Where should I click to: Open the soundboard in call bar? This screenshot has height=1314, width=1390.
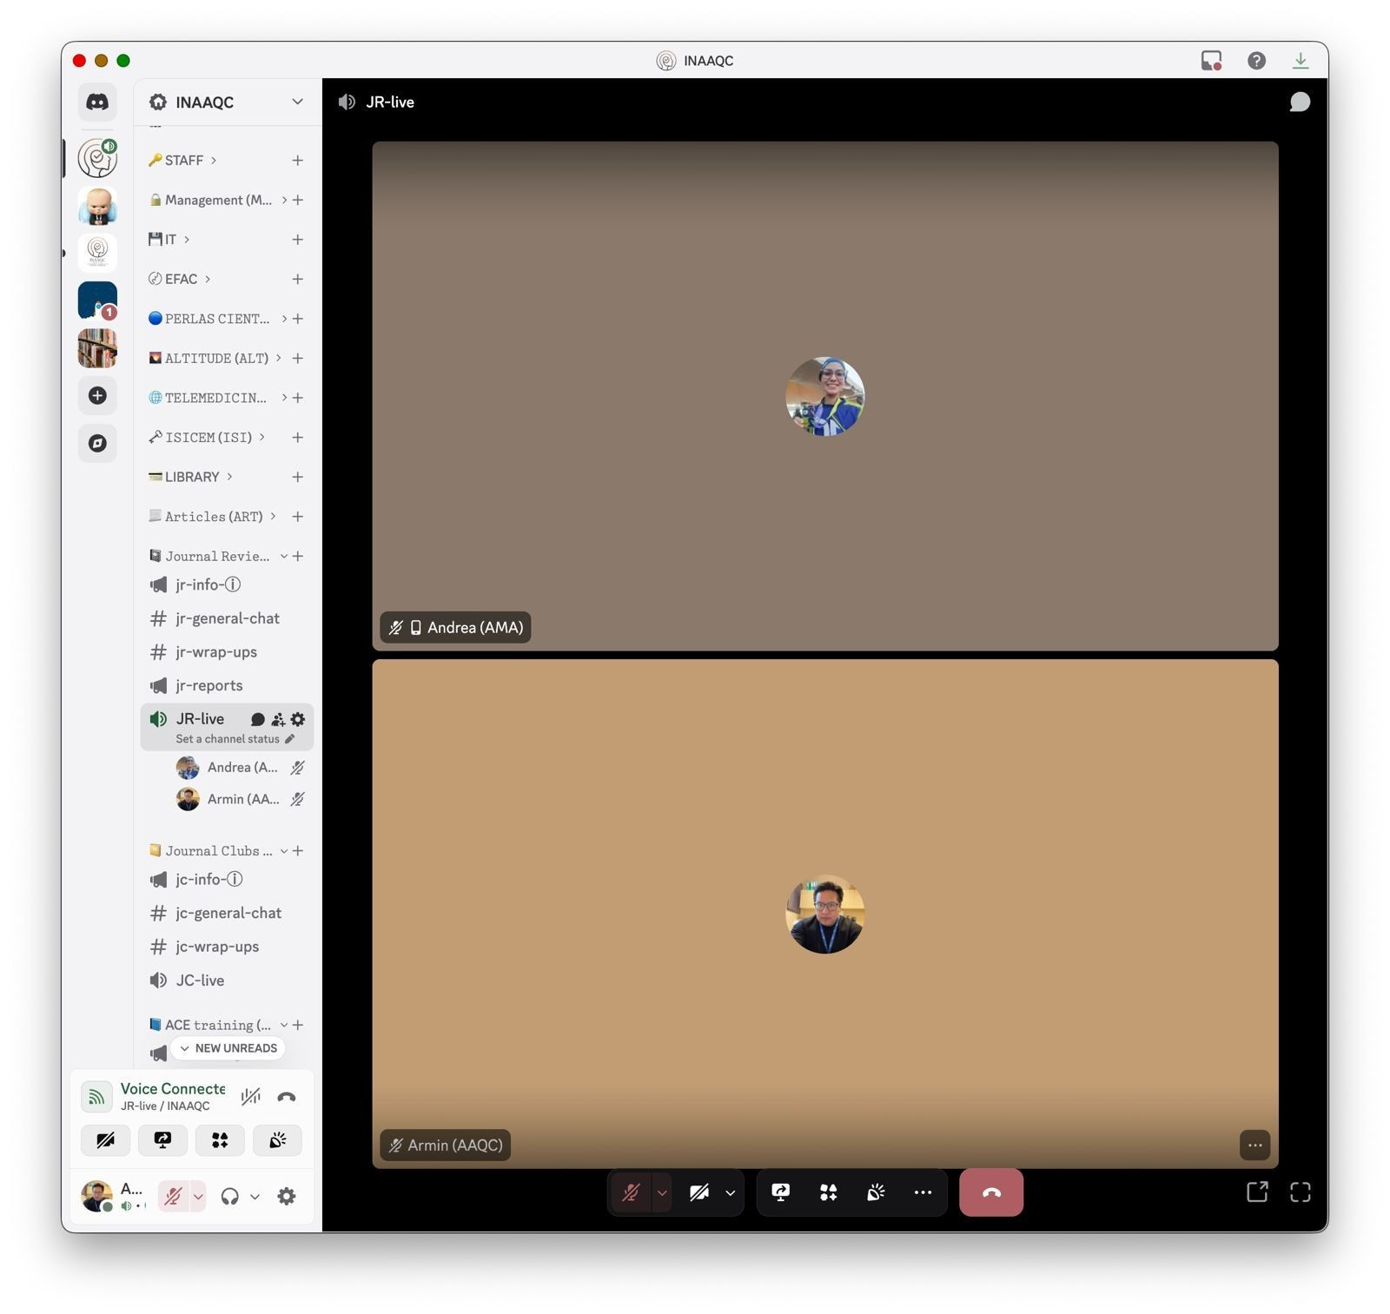(x=876, y=1192)
